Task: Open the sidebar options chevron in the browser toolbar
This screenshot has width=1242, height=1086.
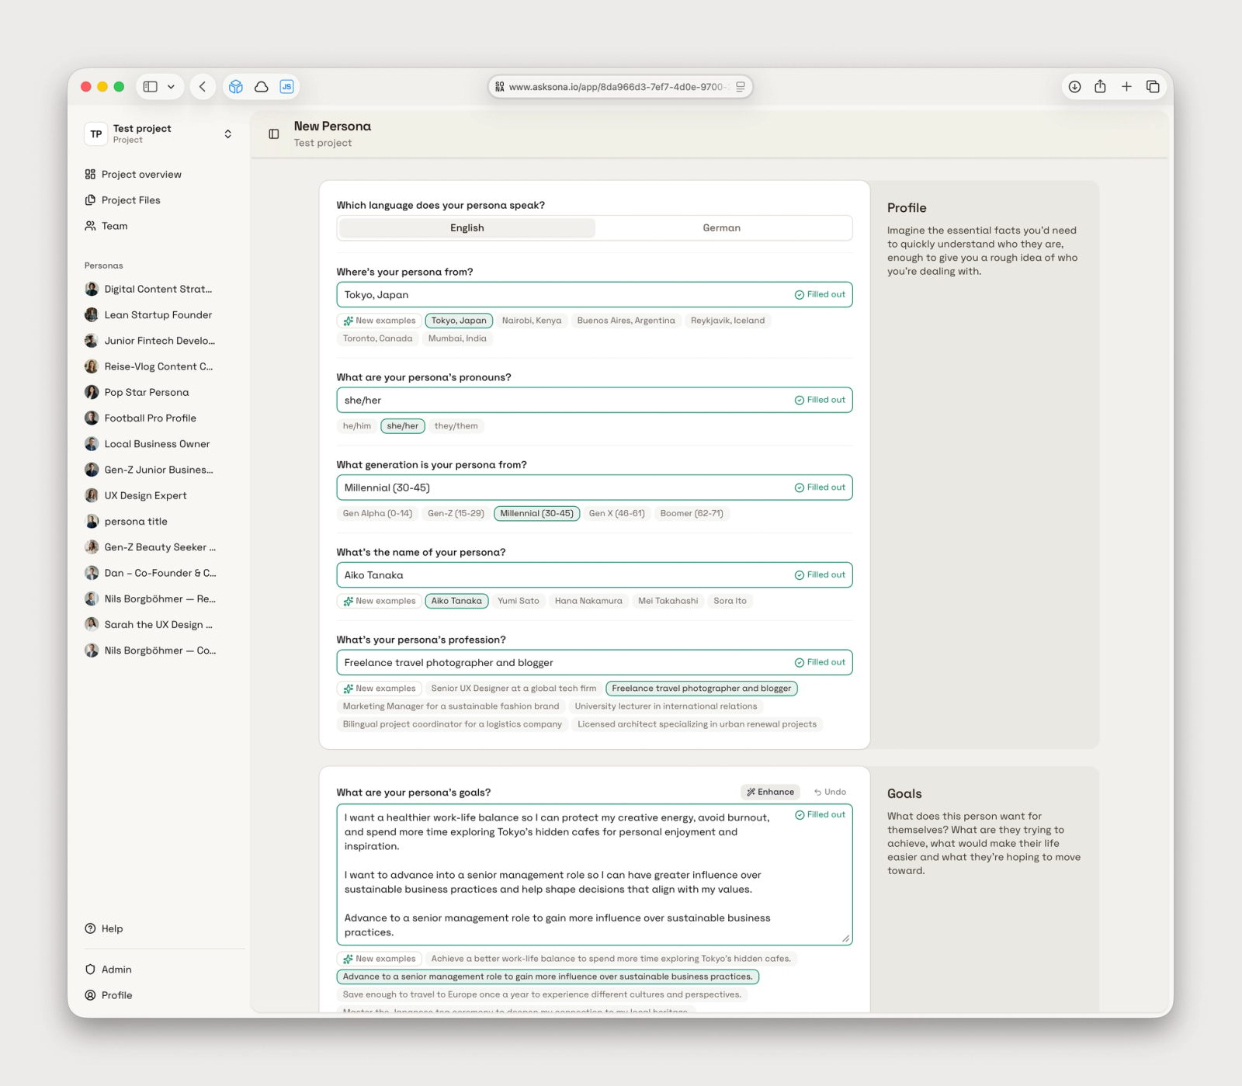Action: coord(171,87)
